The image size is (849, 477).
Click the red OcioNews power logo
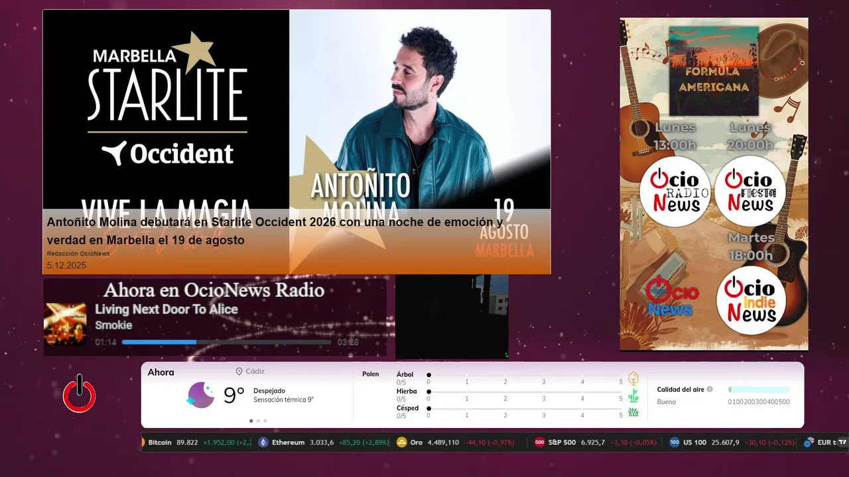pyautogui.click(x=80, y=394)
